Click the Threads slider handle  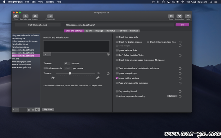coord(70,73)
